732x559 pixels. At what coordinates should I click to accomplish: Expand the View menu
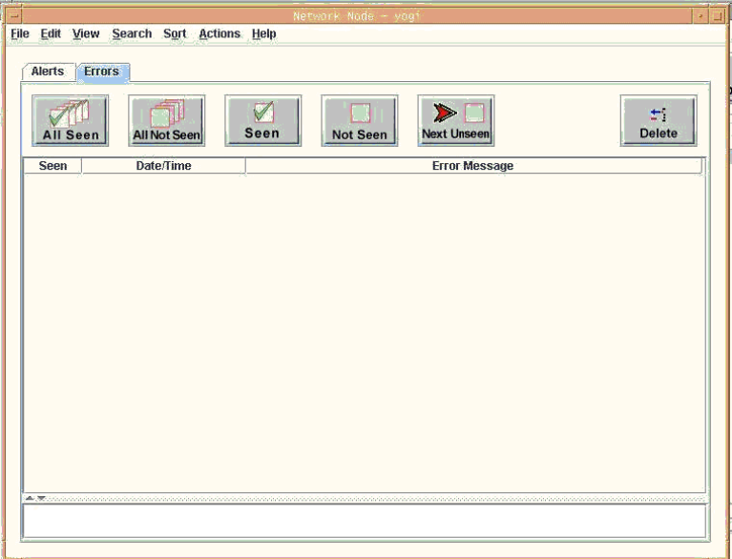(x=86, y=34)
